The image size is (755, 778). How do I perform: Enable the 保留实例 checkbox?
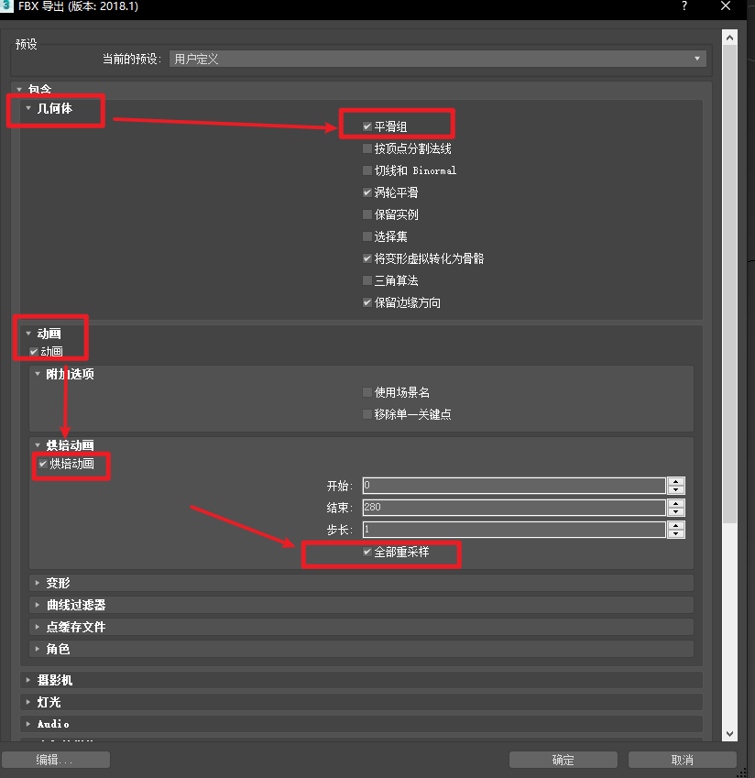367,214
